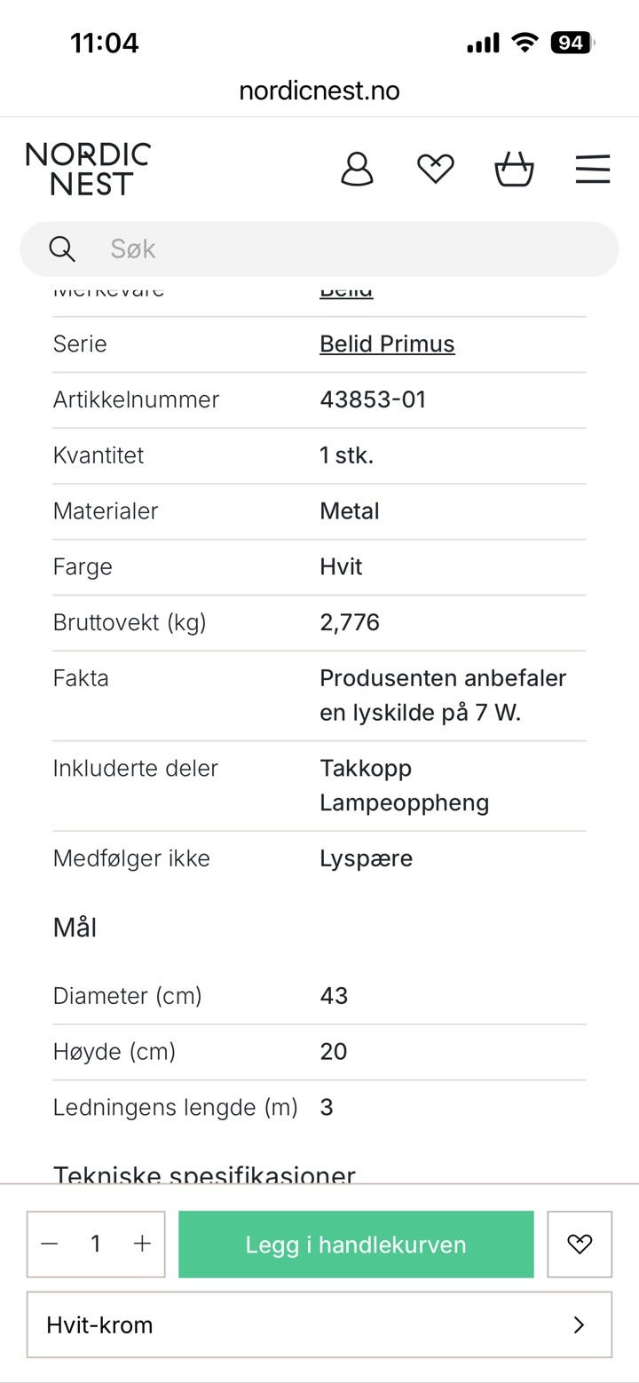Viewport: 639px width, 1383px height.
Task: Open the hamburger menu
Action: (x=592, y=169)
